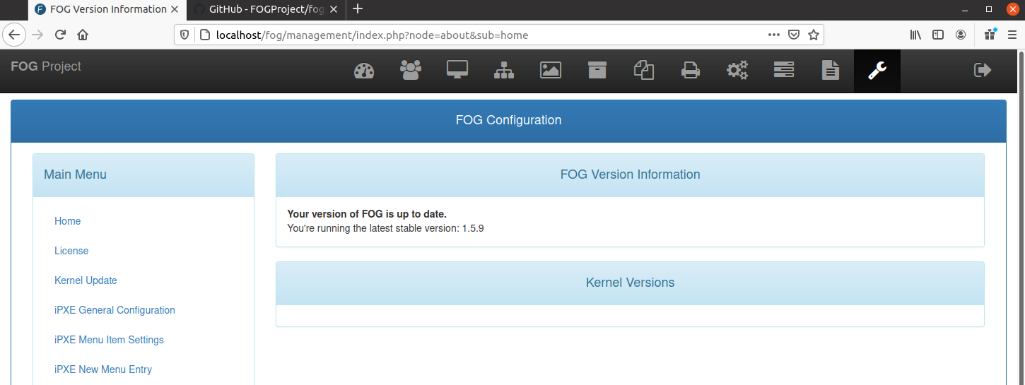Open the page actions three-dot menu

[x=774, y=35]
